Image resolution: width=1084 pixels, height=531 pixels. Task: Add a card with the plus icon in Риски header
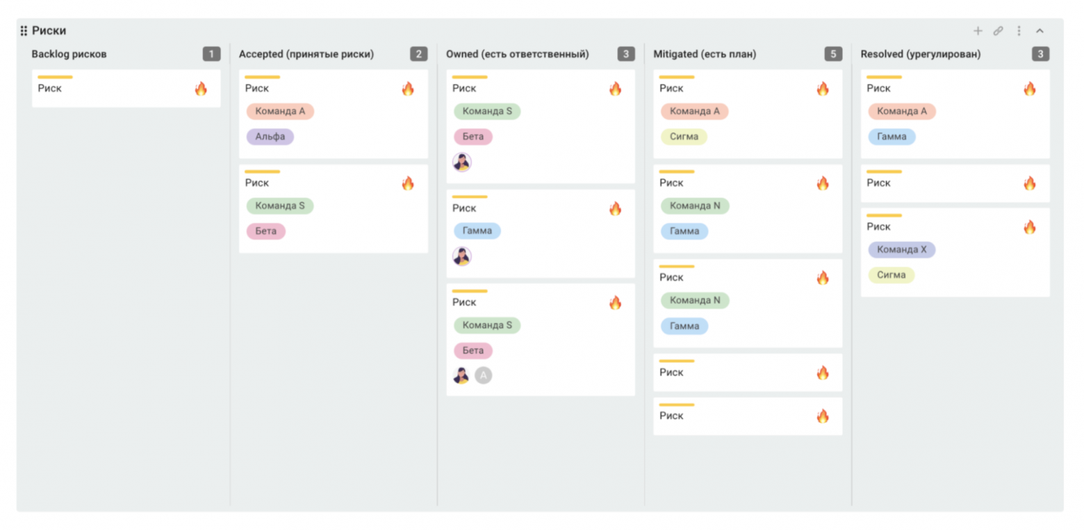tap(978, 31)
